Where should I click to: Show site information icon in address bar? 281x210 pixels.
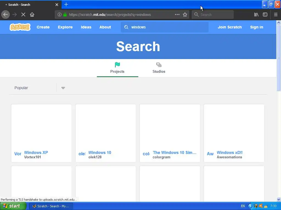click(x=60, y=15)
